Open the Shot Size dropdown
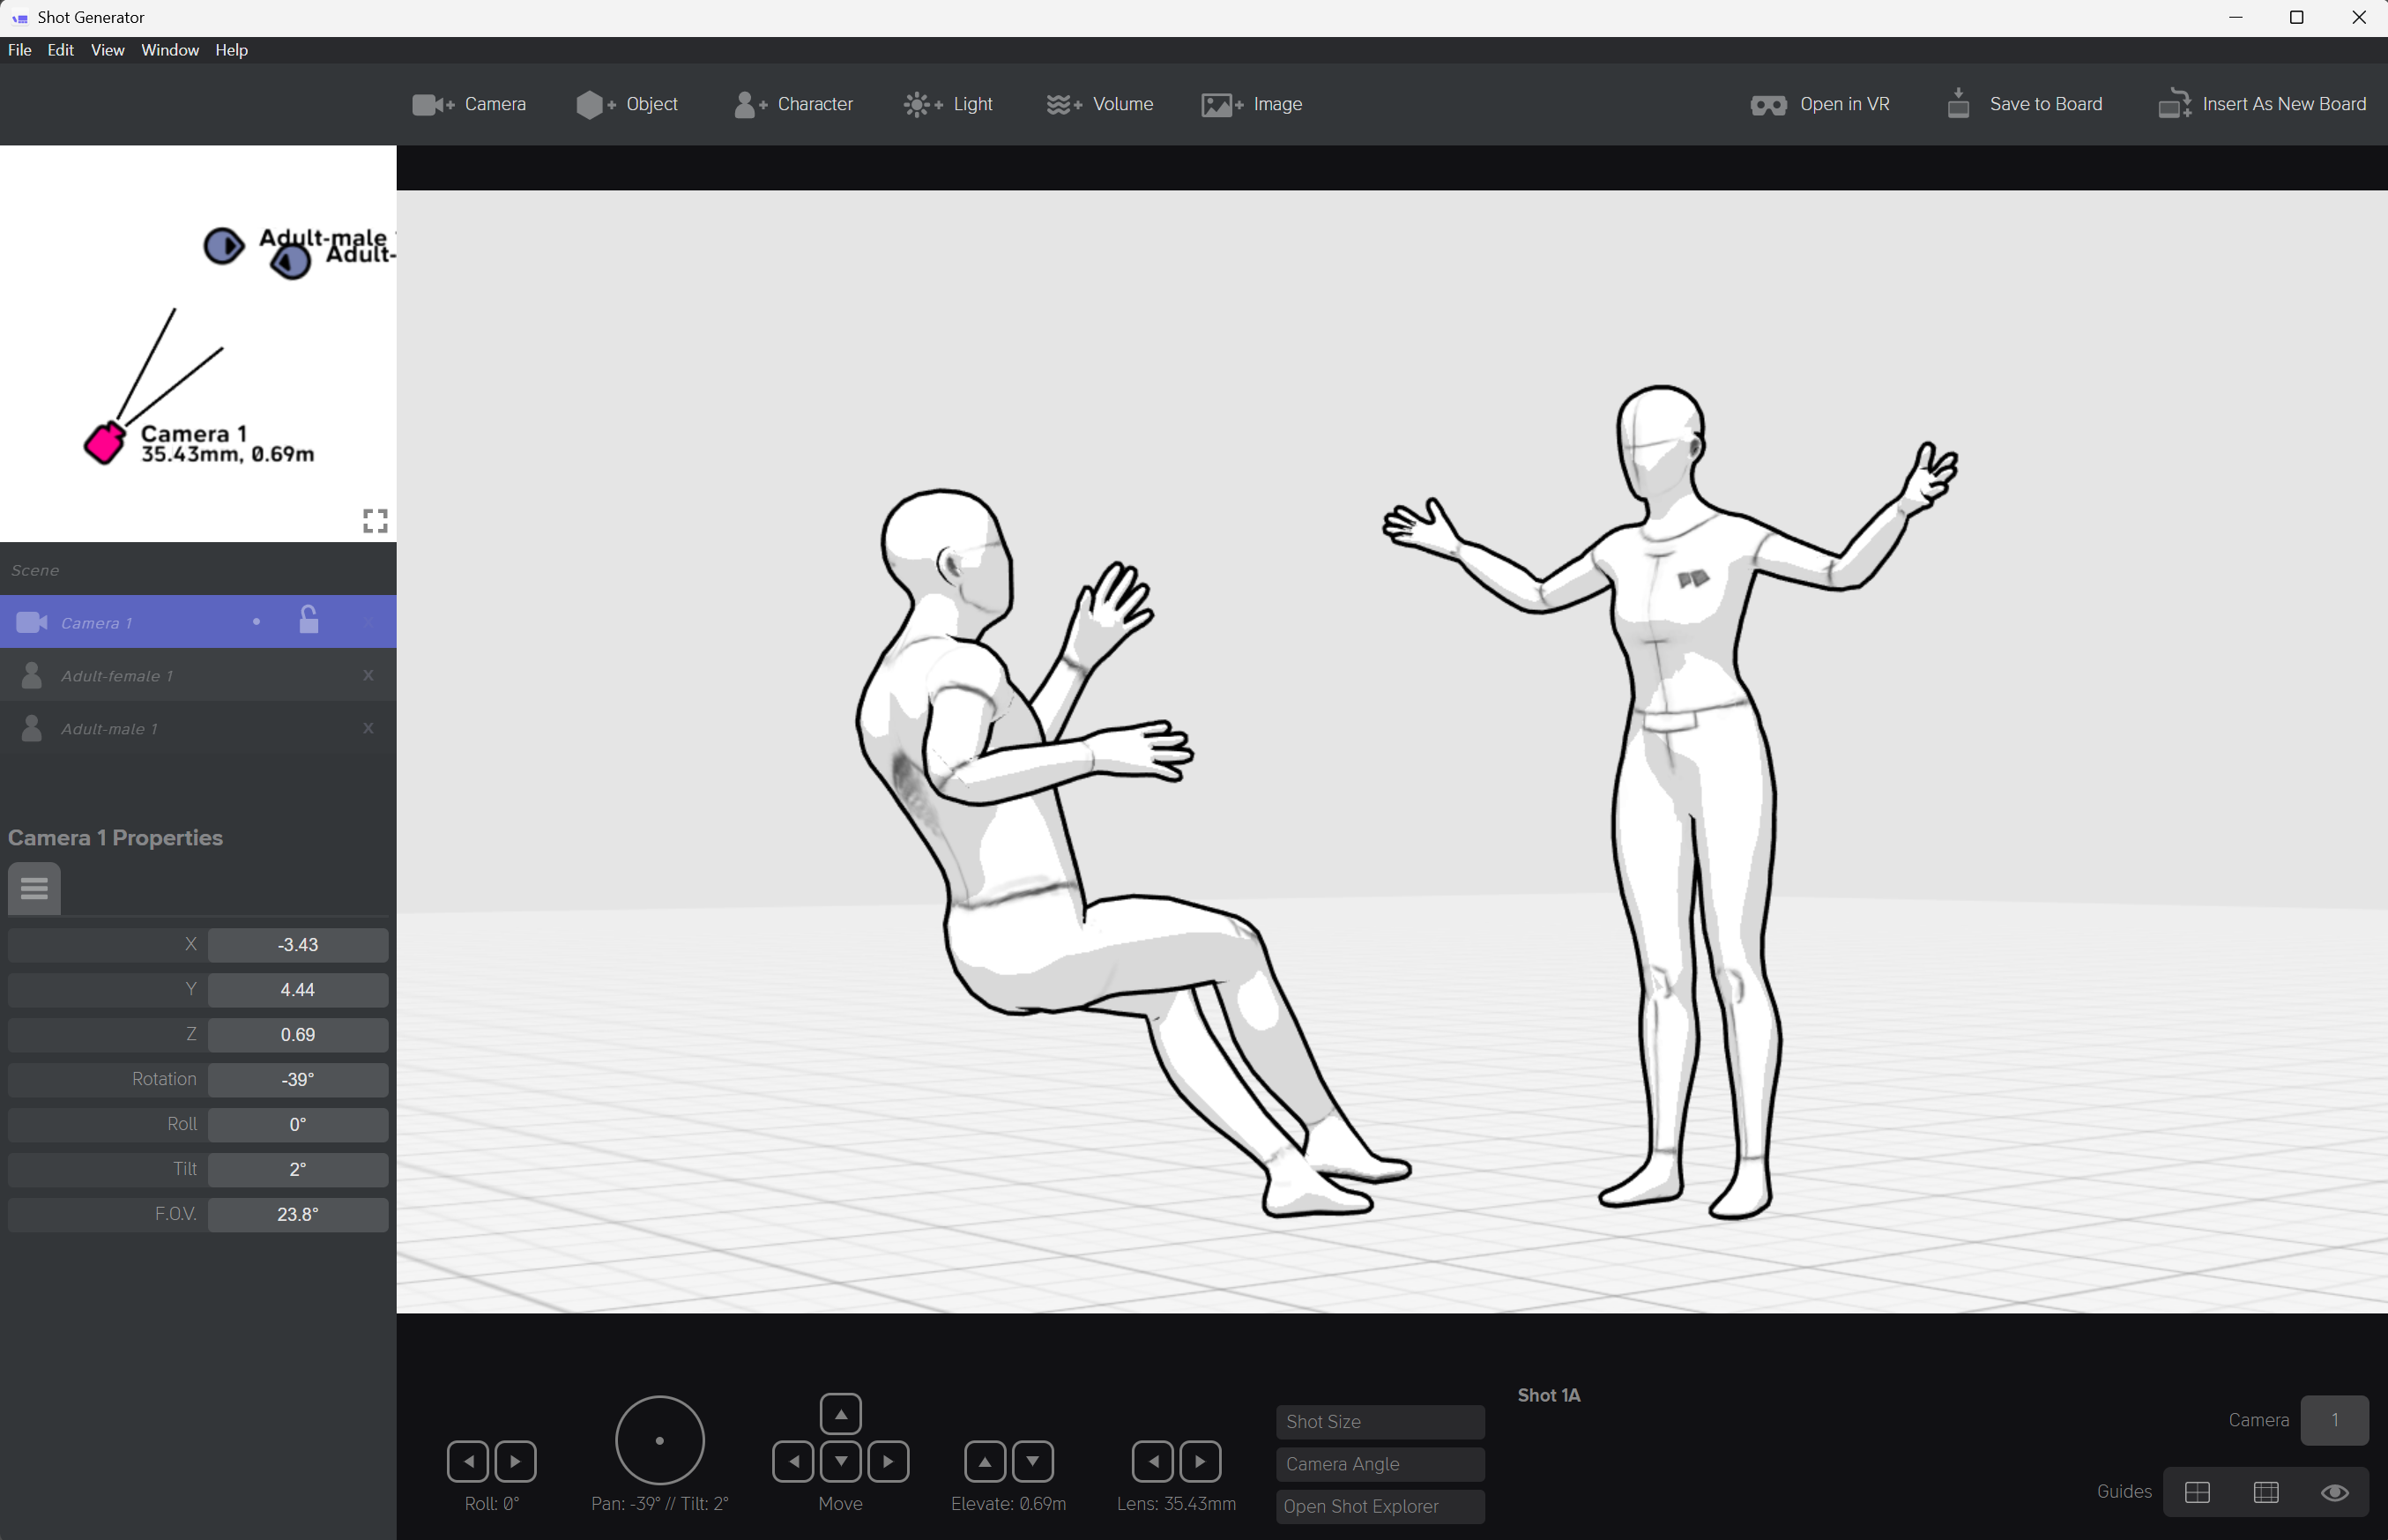The height and width of the screenshot is (1540, 2388). 1379,1421
